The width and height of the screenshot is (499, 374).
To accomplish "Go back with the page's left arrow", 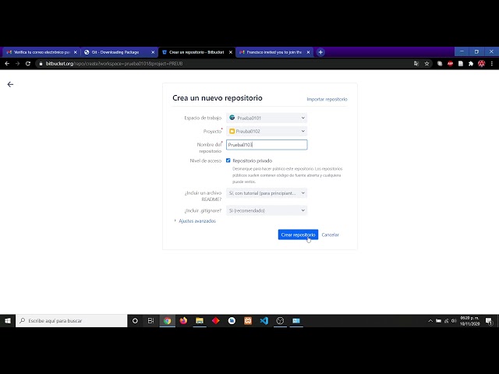I will click(10, 84).
